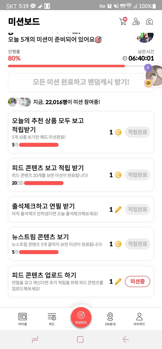Tap the 미션보드 center button
The width and height of the screenshot is (162, 349).
click(x=81, y=316)
